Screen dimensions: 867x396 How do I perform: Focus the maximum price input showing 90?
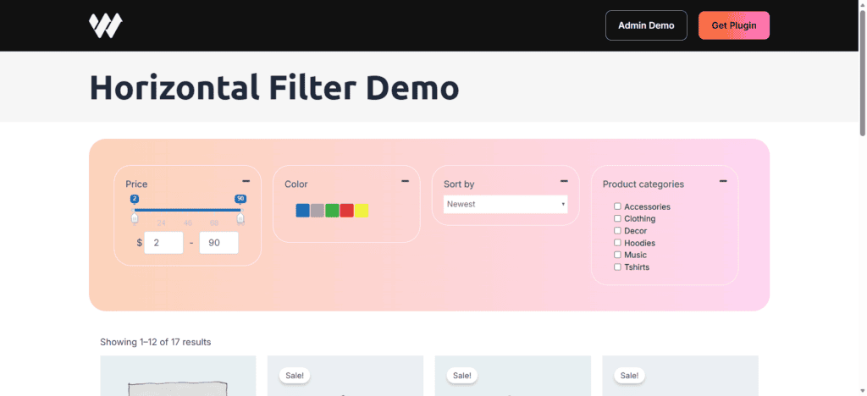[x=219, y=243]
